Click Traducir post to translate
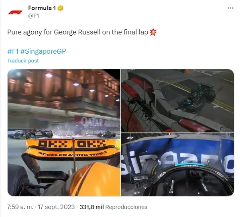Viewport: 240px width, 217px height. tap(23, 60)
